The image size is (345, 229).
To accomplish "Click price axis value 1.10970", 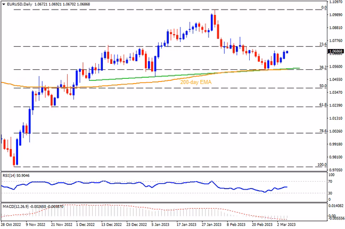I will click(x=336, y=2).
